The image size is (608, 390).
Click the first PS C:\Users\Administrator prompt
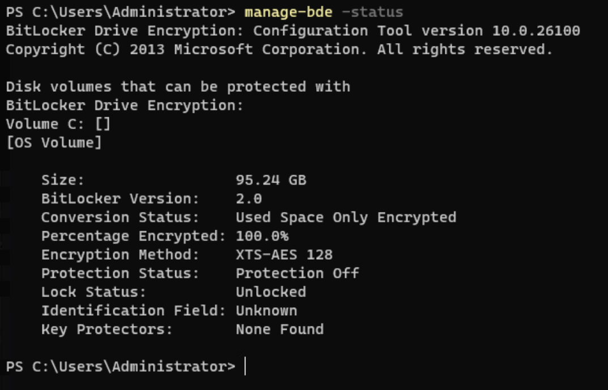(120, 11)
